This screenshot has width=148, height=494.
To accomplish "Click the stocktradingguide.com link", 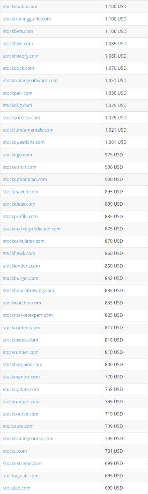I will tap(27, 19).
